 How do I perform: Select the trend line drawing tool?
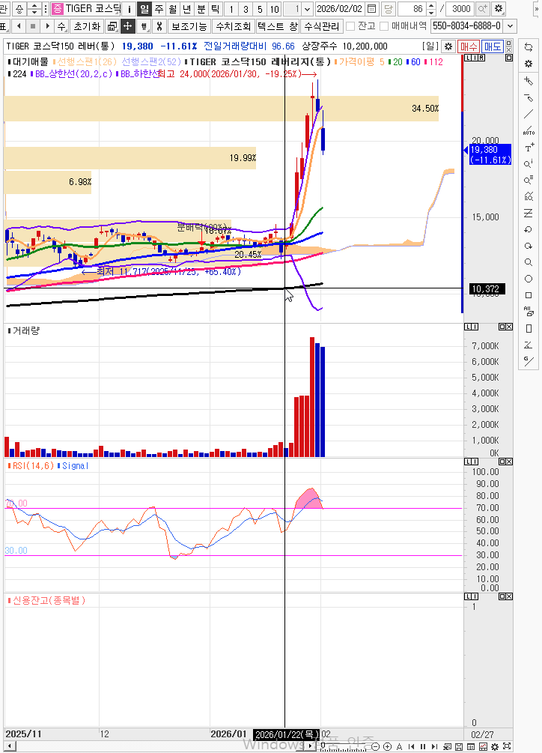coord(529,114)
